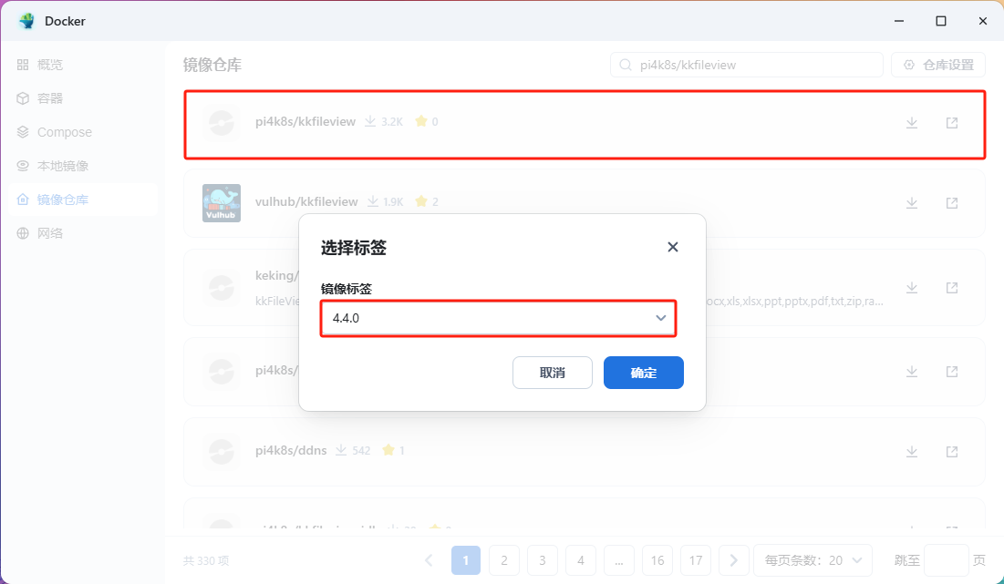Open pi4k8s/ddns external link
This screenshot has height=584, width=1004.
[x=952, y=452]
